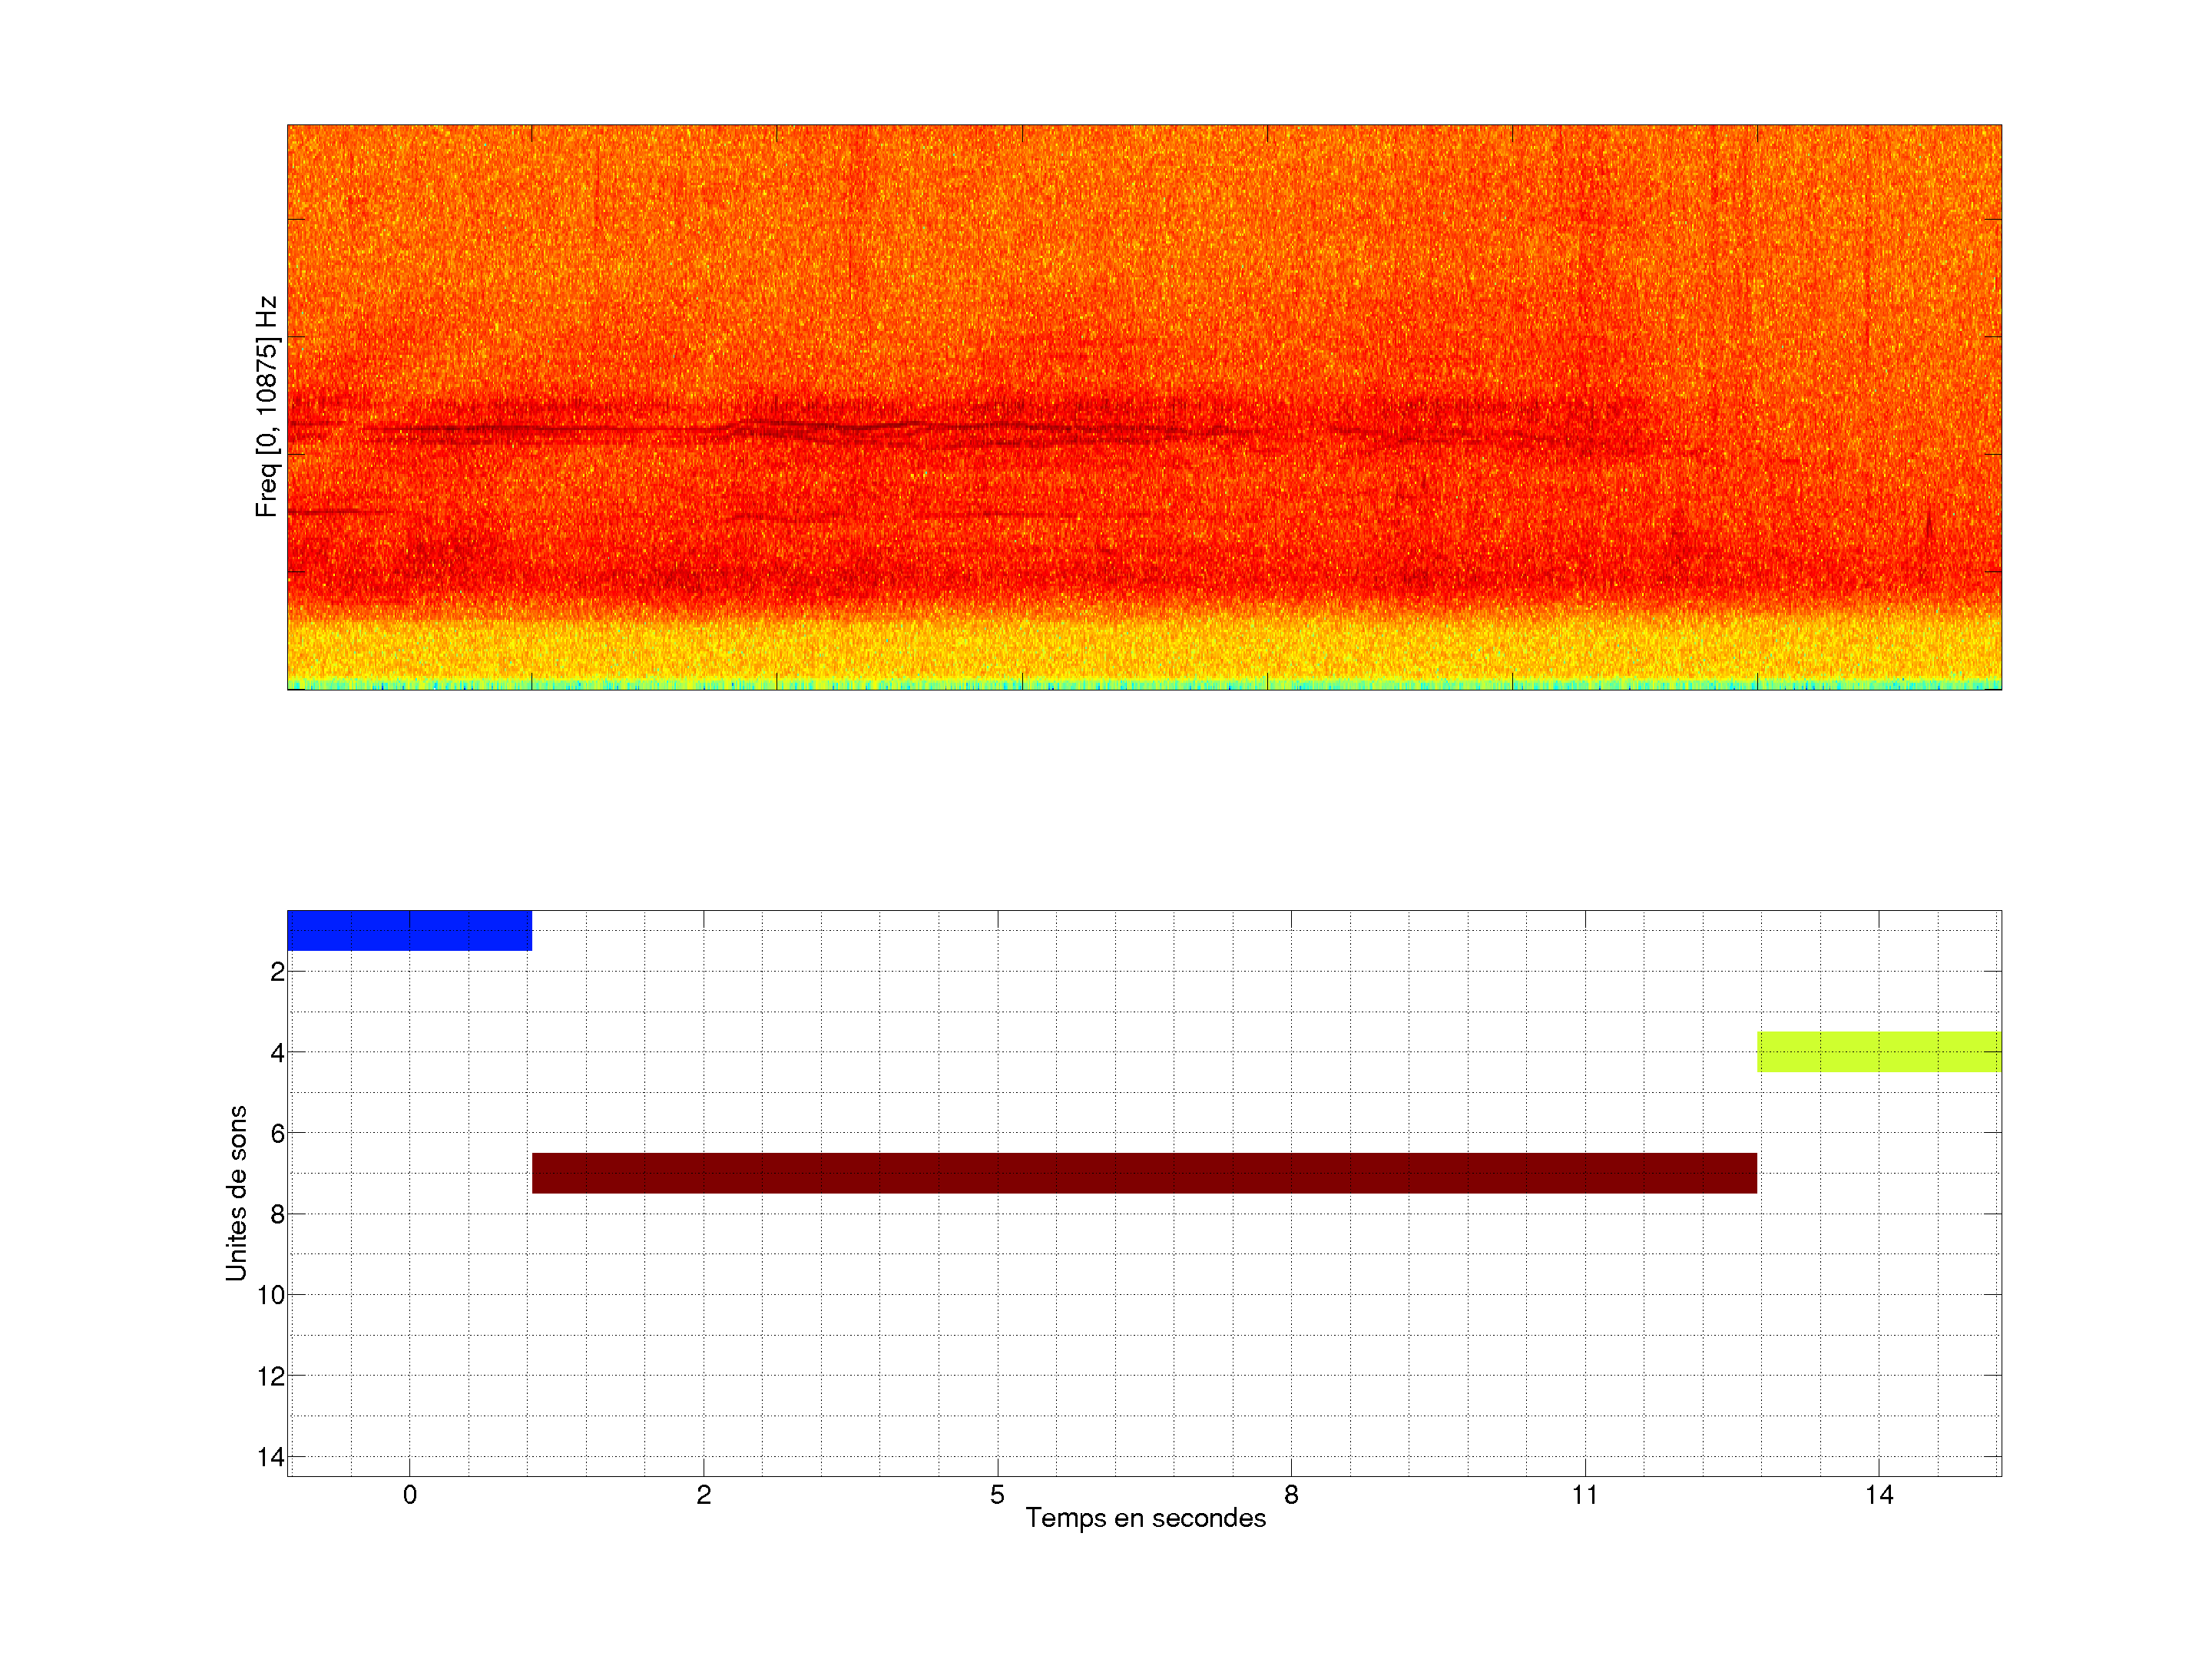Click y-axis tick label 6 on lower plot
2212x1659 pixels.
tap(277, 1134)
